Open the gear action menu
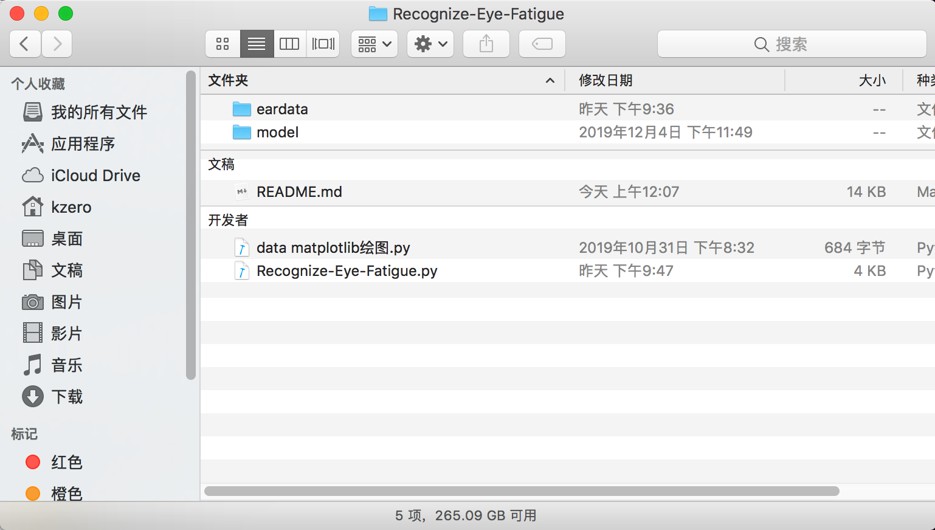The width and height of the screenshot is (935, 530). (x=430, y=44)
